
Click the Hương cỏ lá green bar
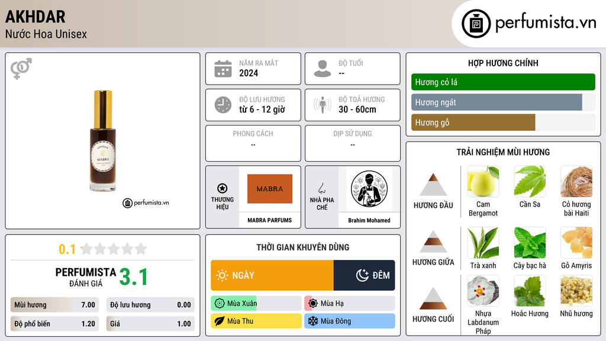[503, 82]
